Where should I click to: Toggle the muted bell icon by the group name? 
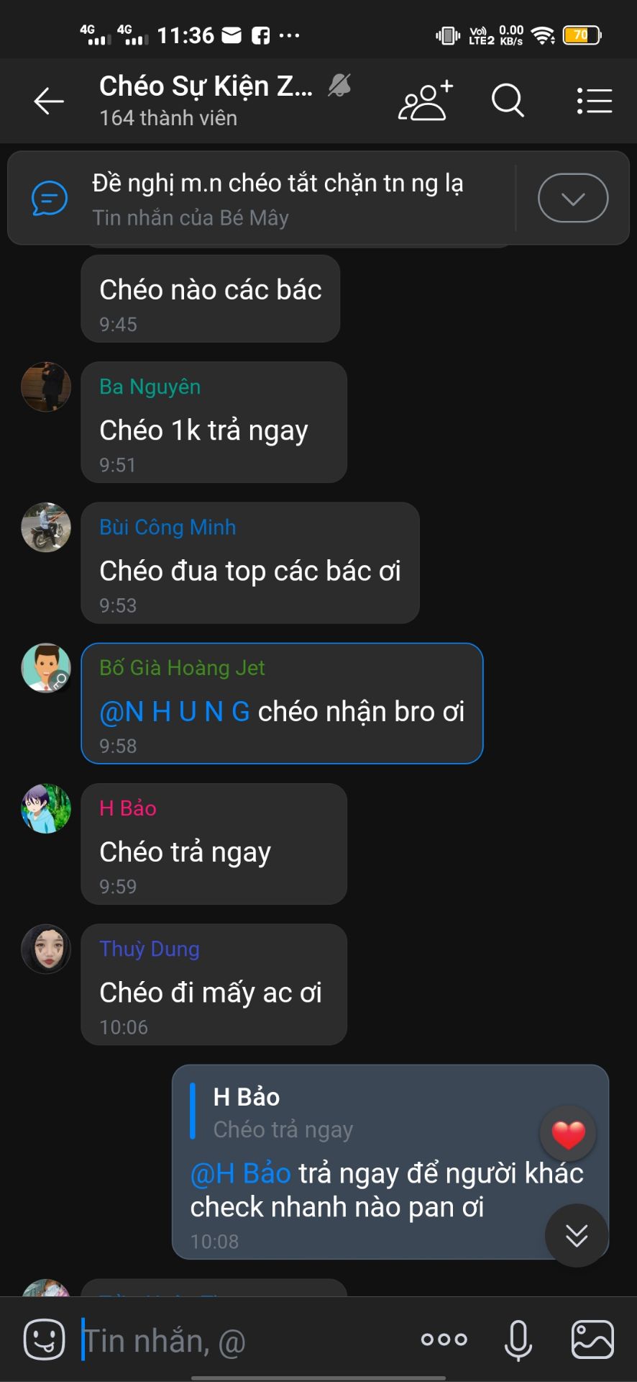339,86
